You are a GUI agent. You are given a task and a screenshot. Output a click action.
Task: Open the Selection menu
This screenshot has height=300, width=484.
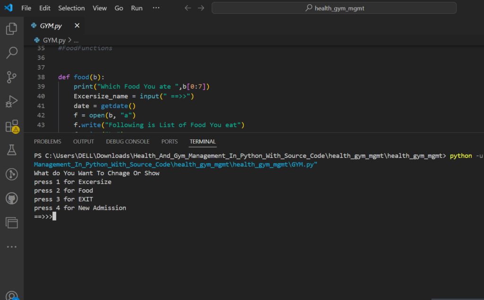click(x=71, y=8)
